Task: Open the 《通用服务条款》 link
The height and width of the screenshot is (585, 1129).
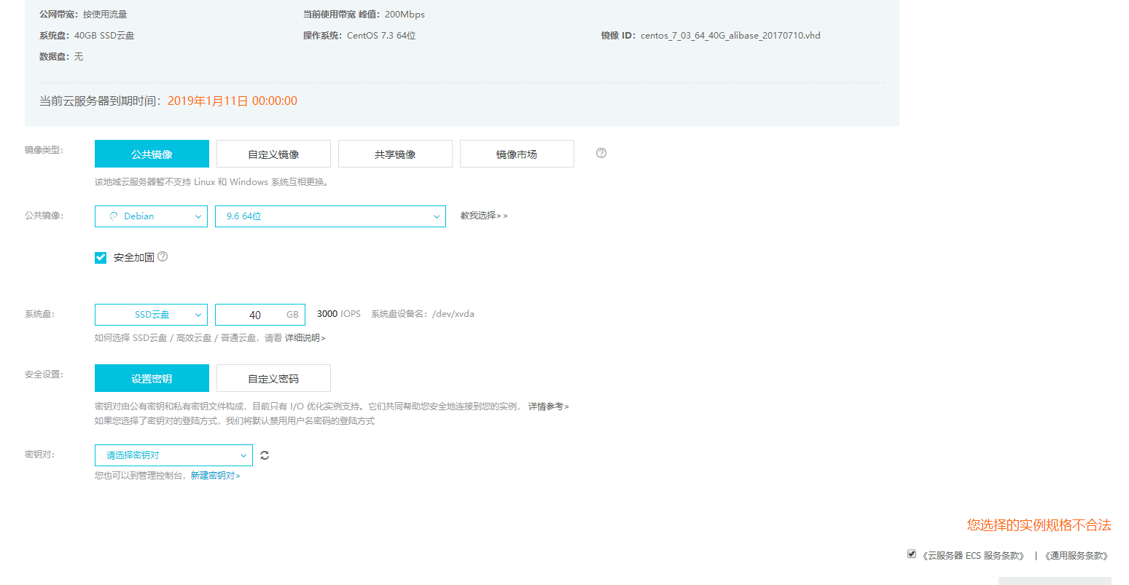Action: click(1077, 556)
